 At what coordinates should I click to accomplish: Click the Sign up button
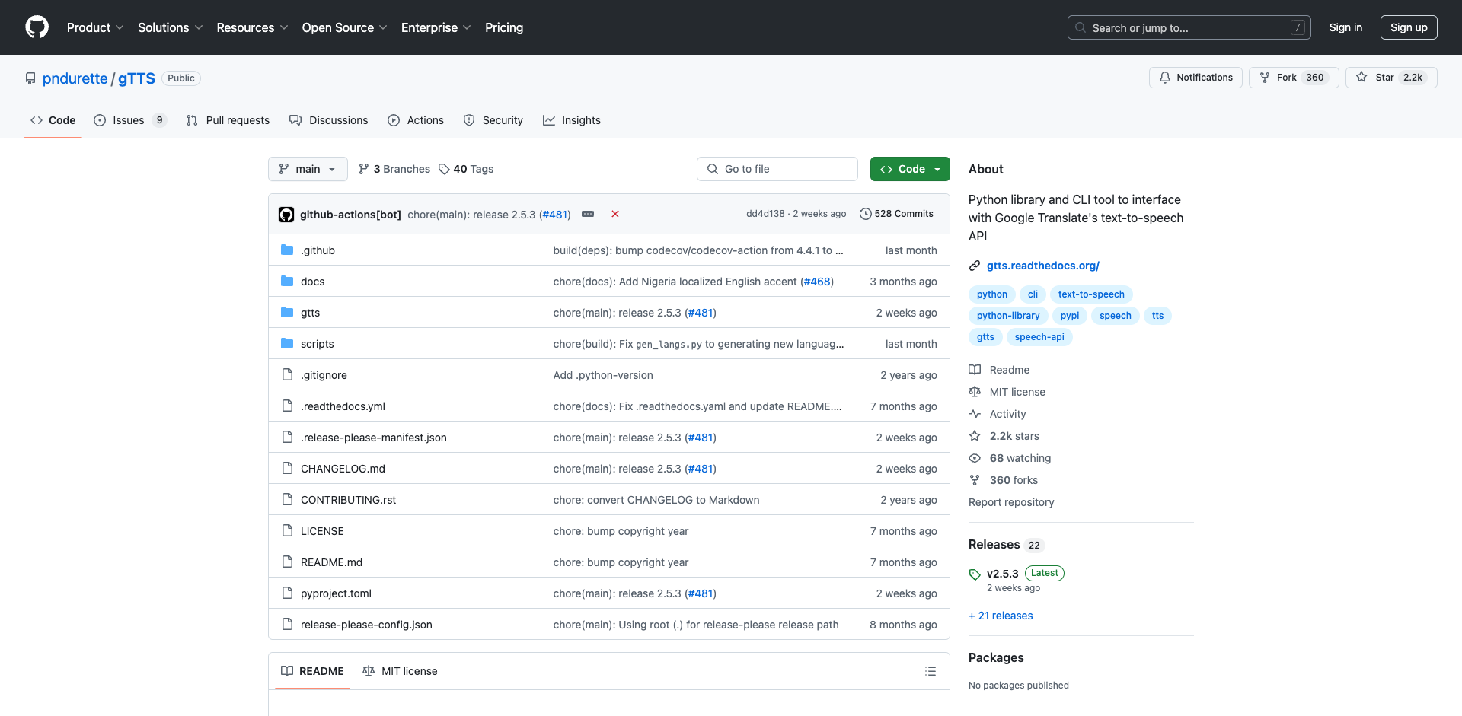click(1409, 27)
